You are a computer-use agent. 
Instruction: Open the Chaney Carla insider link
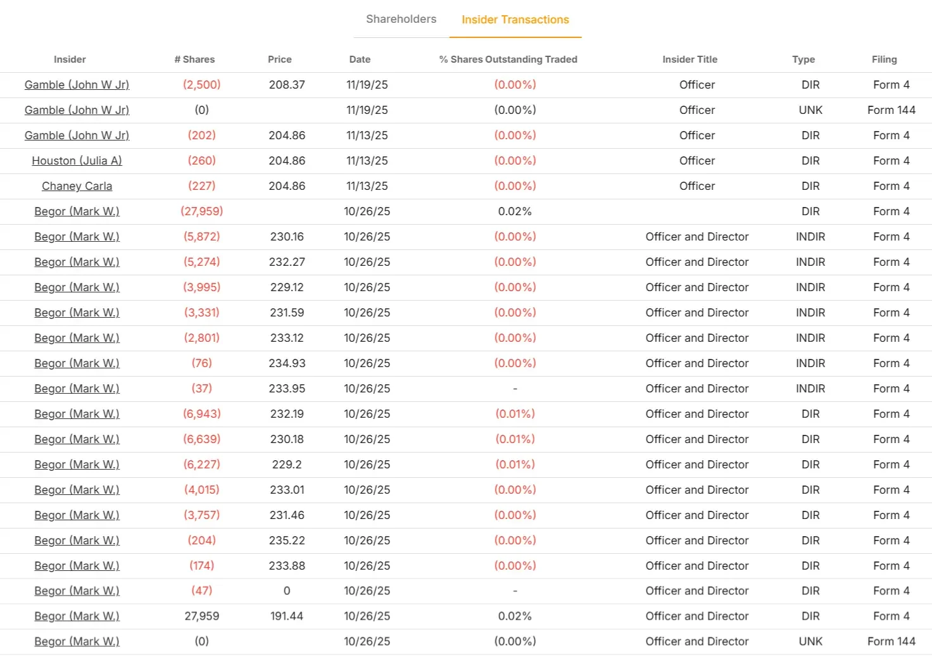(77, 186)
